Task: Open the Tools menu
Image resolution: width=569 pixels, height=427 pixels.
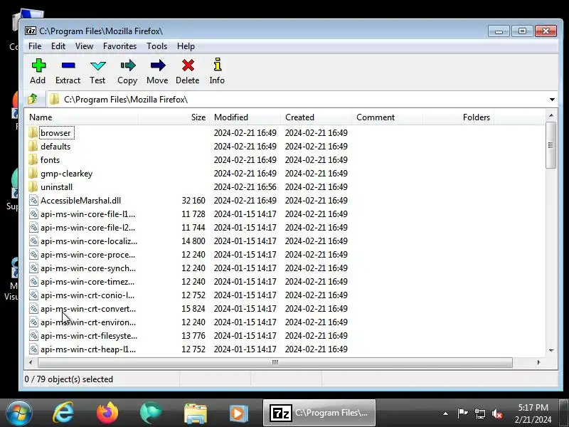Action: click(x=156, y=46)
